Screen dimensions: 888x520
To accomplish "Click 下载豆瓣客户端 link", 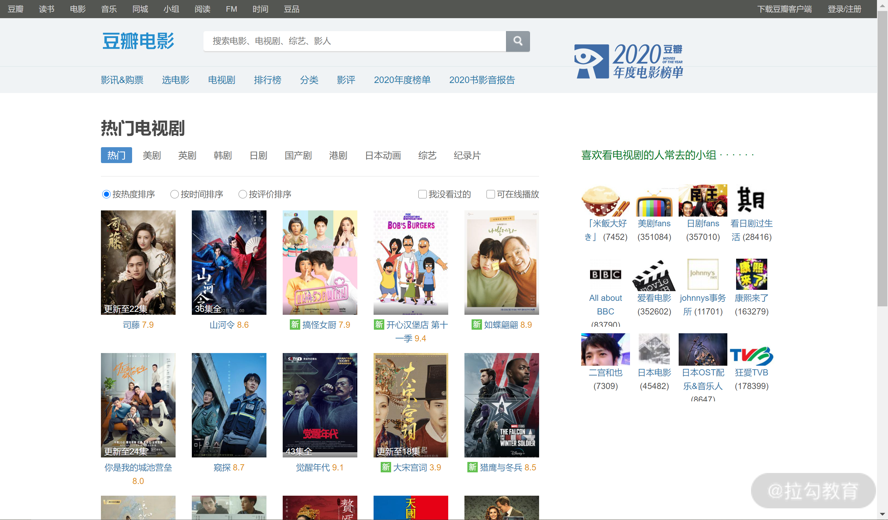I will coord(784,9).
